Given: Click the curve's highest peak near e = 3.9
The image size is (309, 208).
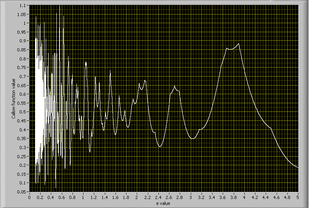Looking at the screenshot, I should tap(239, 44).
